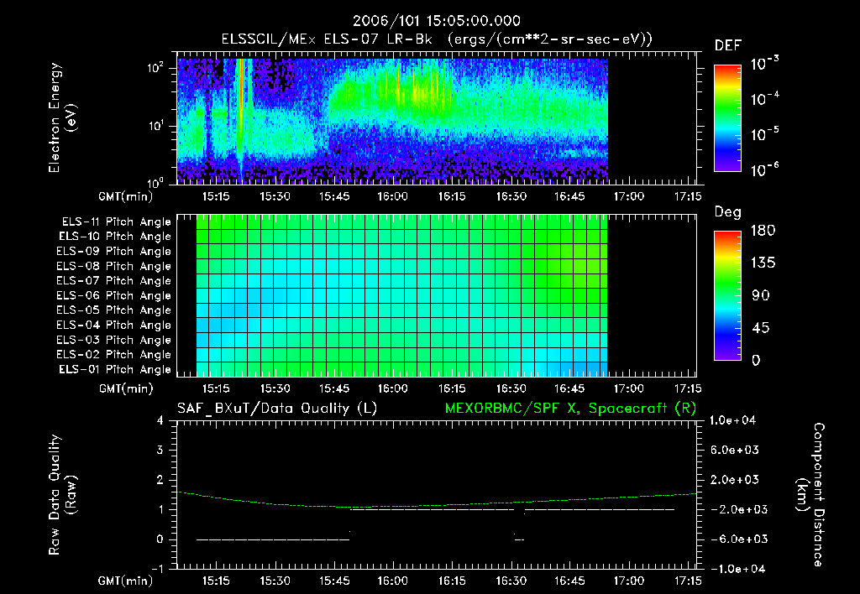860x594 pixels.
Task: Click the 'ELS-06 Pitch Angle' row label
Action: tap(114, 295)
